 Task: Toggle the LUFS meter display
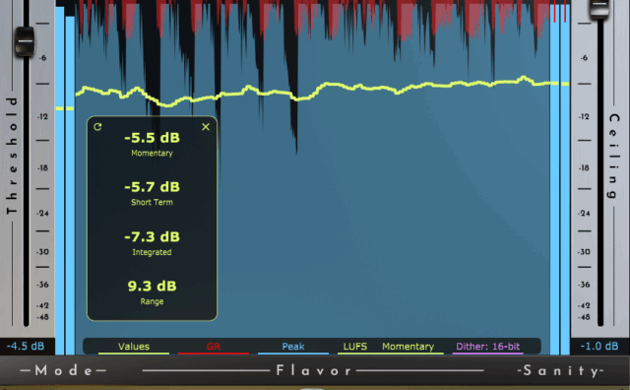[355, 347]
